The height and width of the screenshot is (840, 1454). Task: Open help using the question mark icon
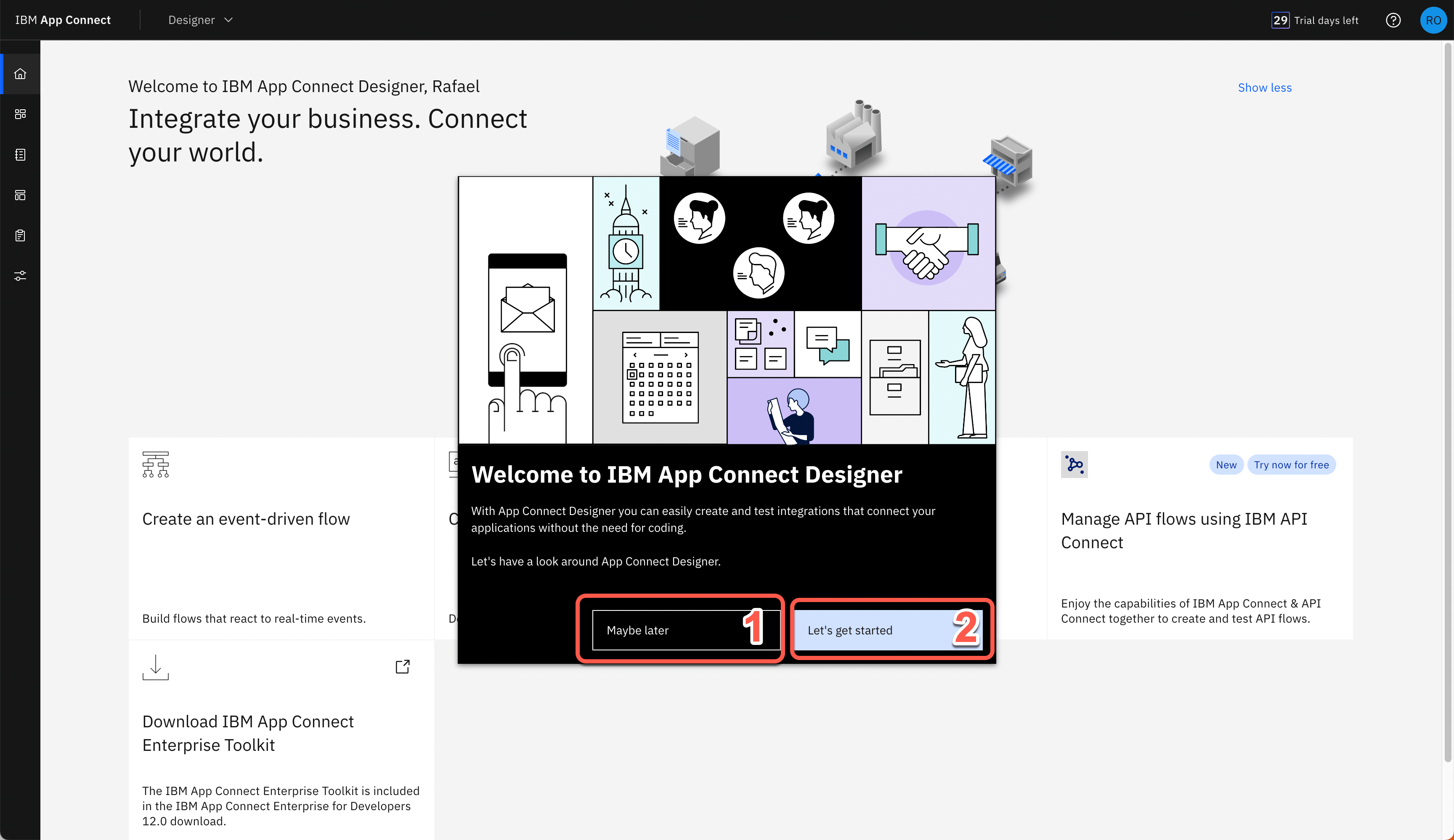(1393, 20)
